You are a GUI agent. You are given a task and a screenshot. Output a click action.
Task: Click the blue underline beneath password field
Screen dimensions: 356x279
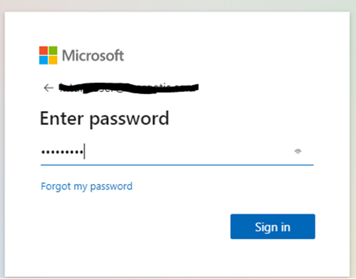[x=177, y=165]
